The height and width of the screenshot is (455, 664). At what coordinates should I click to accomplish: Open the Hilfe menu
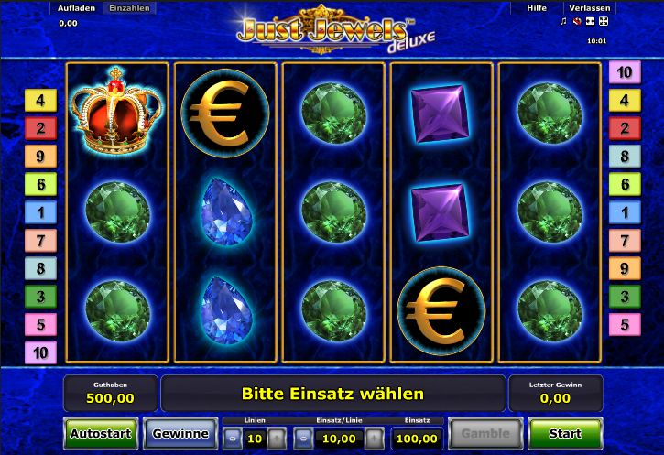[537, 8]
